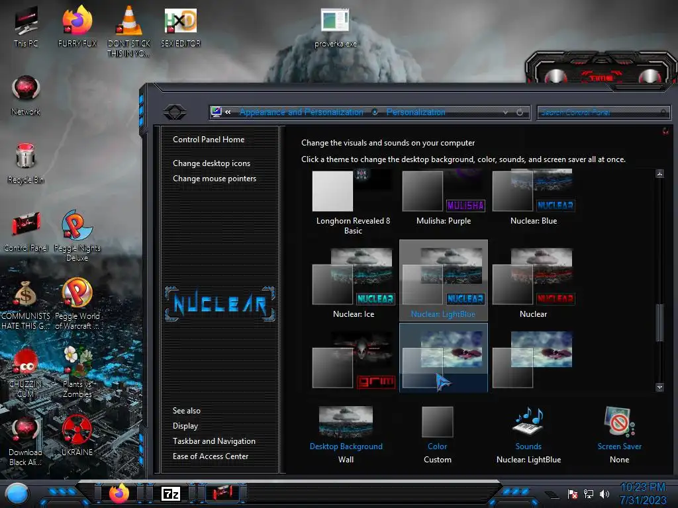Select the Nuclear: LightBlue theme
Screen dimensions: 678x508
(x=444, y=280)
